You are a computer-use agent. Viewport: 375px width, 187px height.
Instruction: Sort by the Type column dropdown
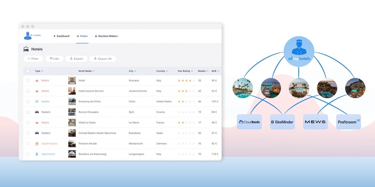(39, 71)
